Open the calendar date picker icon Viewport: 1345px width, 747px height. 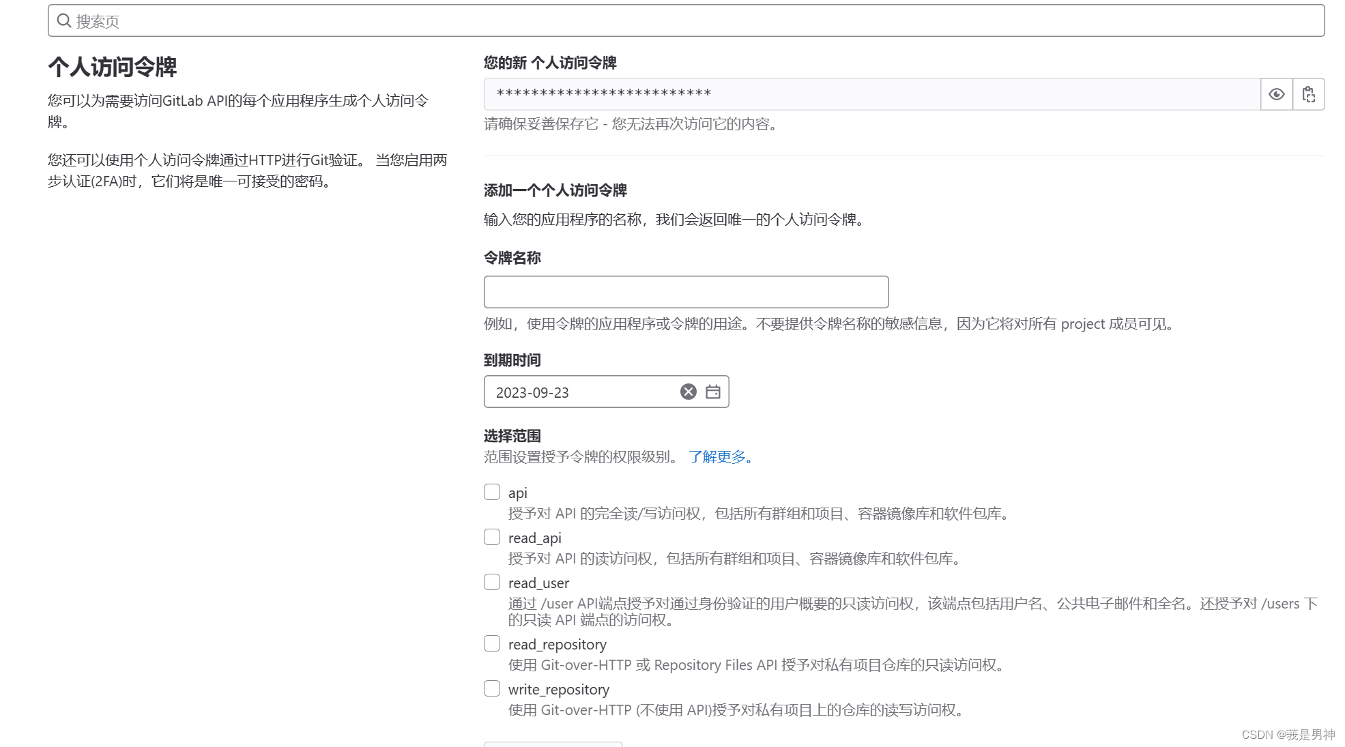click(x=712, y=392)
